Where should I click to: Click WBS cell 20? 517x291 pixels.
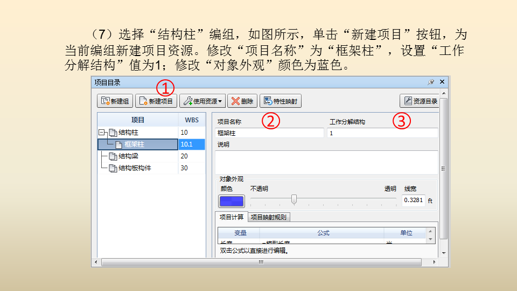(x=192, y=156)
